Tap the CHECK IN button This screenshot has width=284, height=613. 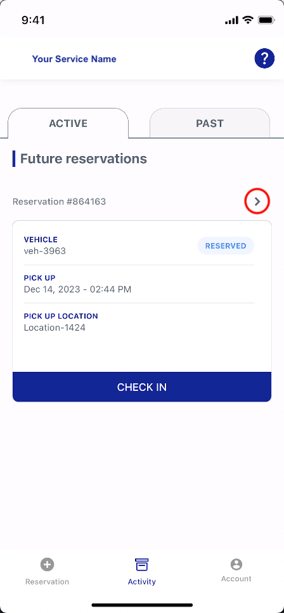coord(142,386)
